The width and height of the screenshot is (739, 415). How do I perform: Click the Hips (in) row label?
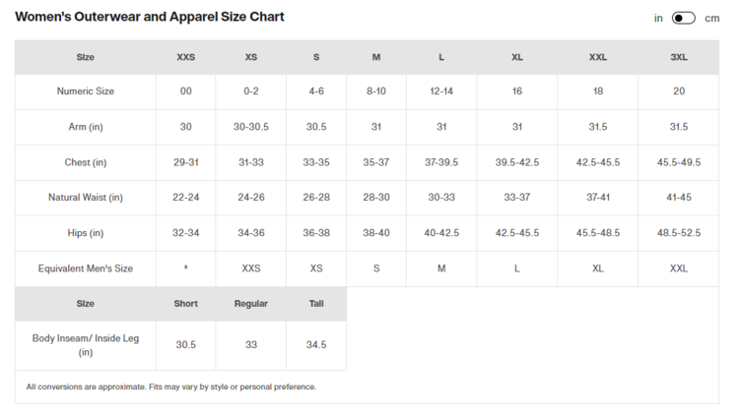(x=86, y=233)
